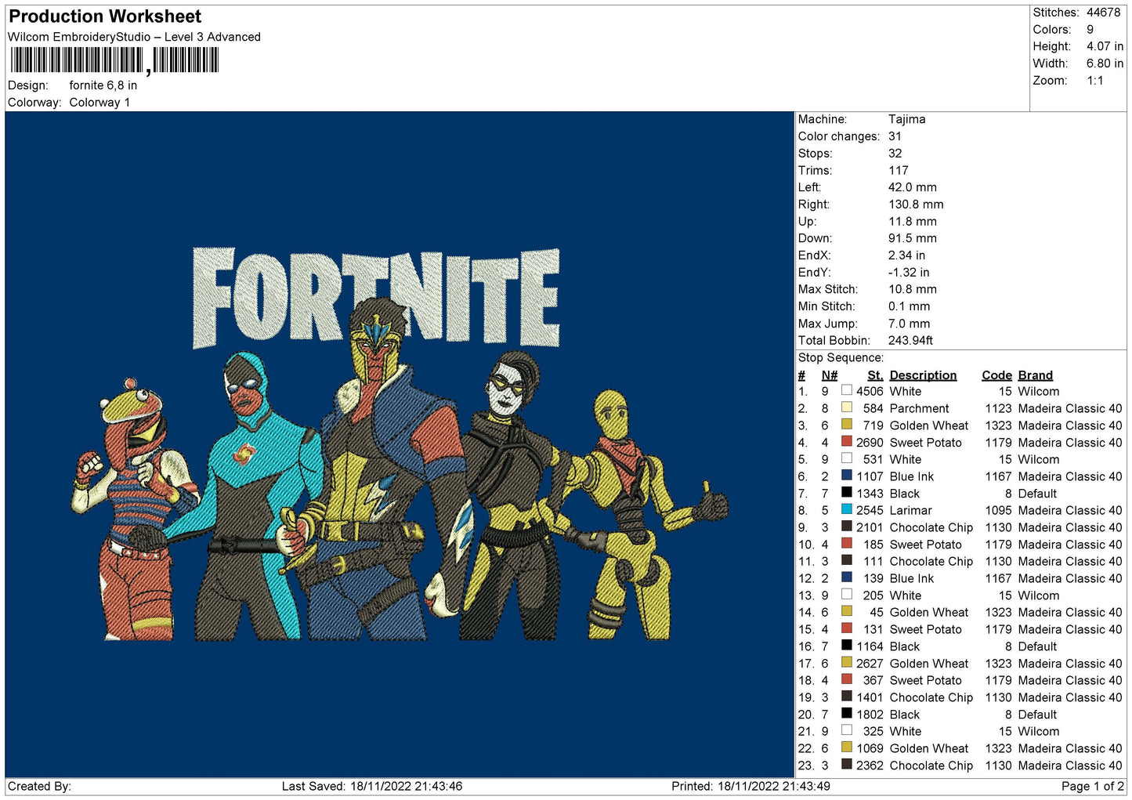This screenshot has height=800, width=1132.
Task: Click stitch count 2627 in row 17
Action: tap(870, 664)
